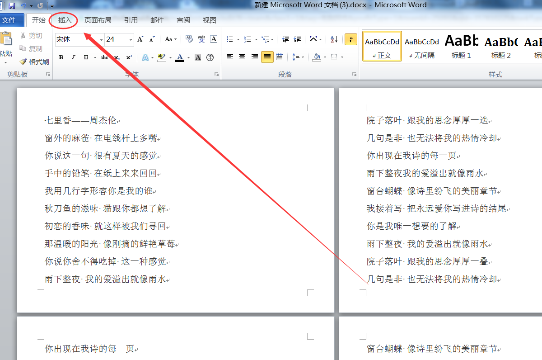The image size is (542, 360).
Task: Click the enclosed character 字 icon
Action: tap(210, 57)
